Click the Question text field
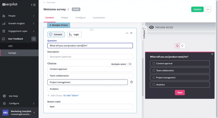218x118 pixels. pos(90,45)
